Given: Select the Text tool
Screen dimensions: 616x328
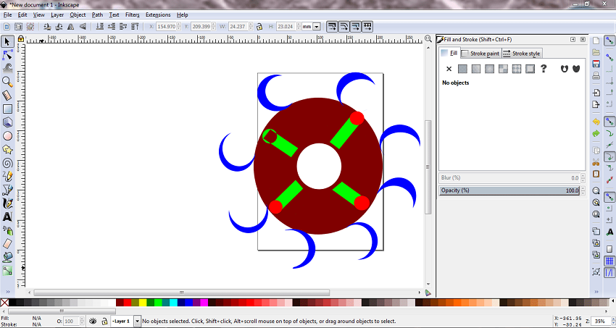Looking at the screenshot, I should pos(7,217).
